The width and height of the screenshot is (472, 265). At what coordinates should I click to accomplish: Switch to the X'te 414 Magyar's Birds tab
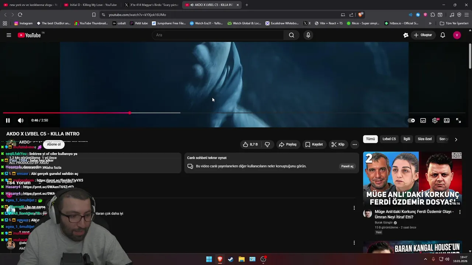(151, 5)
